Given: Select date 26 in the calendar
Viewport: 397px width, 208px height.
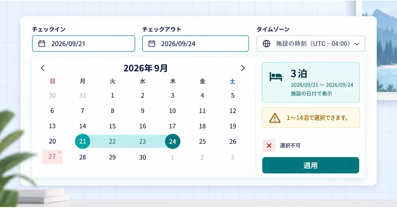Looking at the screenshot, I should coord(233,141).
